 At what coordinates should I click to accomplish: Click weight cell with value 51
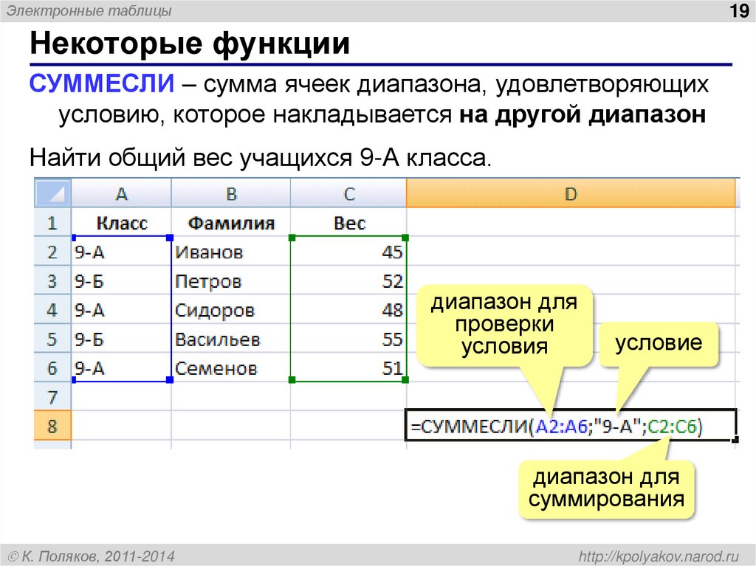coord(348,367)
